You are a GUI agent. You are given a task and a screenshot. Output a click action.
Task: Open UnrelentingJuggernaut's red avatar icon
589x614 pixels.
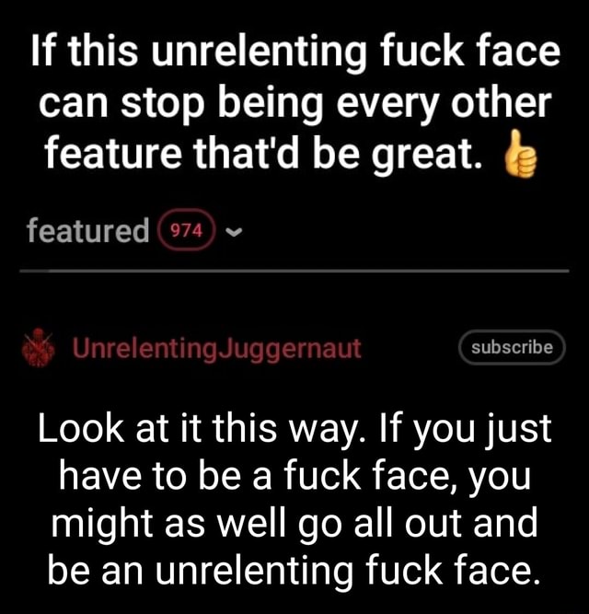(x=38, y=347)
